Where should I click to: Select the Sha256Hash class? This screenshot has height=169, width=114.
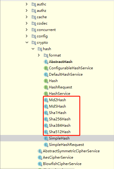[60, 119]
